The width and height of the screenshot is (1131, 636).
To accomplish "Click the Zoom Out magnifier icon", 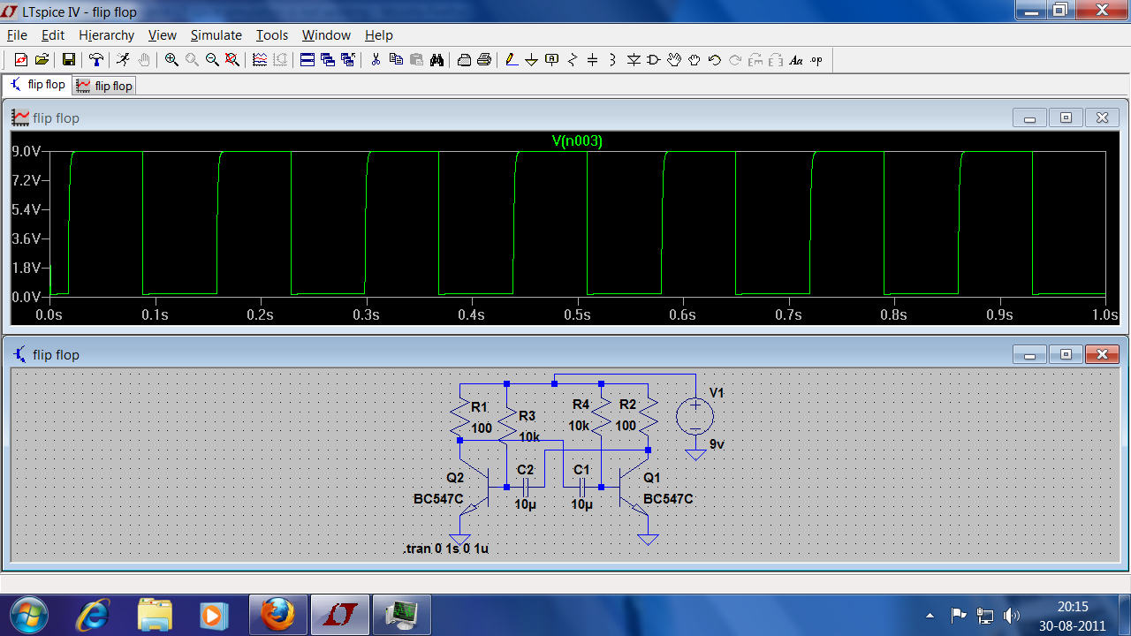I will [x=212, y=60].
